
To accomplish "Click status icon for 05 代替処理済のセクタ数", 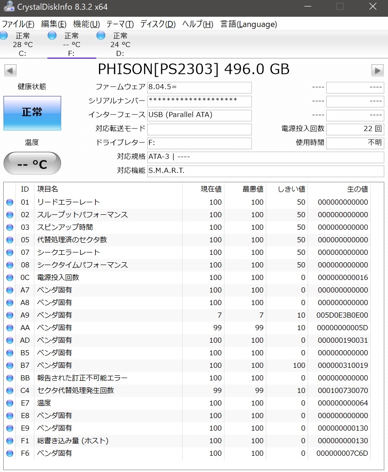I will pos(10,240).
